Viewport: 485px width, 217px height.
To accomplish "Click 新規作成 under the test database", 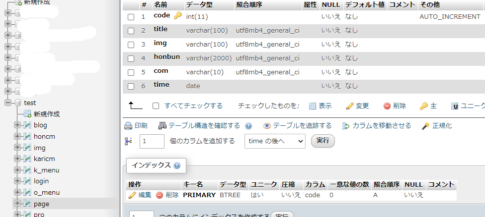I will coord(46,114).
